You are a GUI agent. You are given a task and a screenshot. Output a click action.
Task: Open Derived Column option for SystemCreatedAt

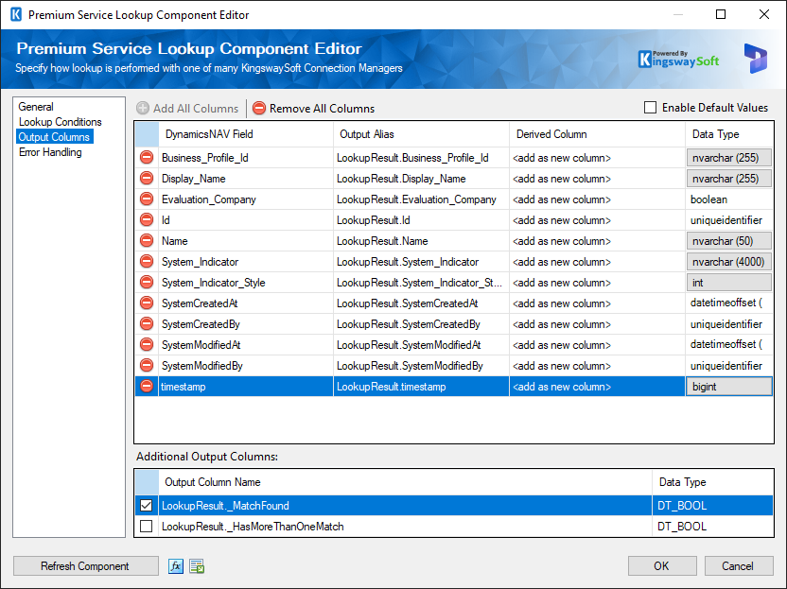(597, 303)
